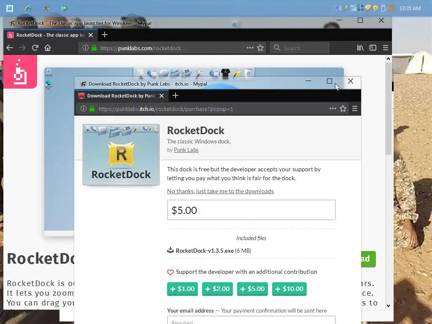Image resolution: width=432 pixels, height=324 pixels.
Task: Open the Mypal raccoon taskbar icon
Action: 46,8
